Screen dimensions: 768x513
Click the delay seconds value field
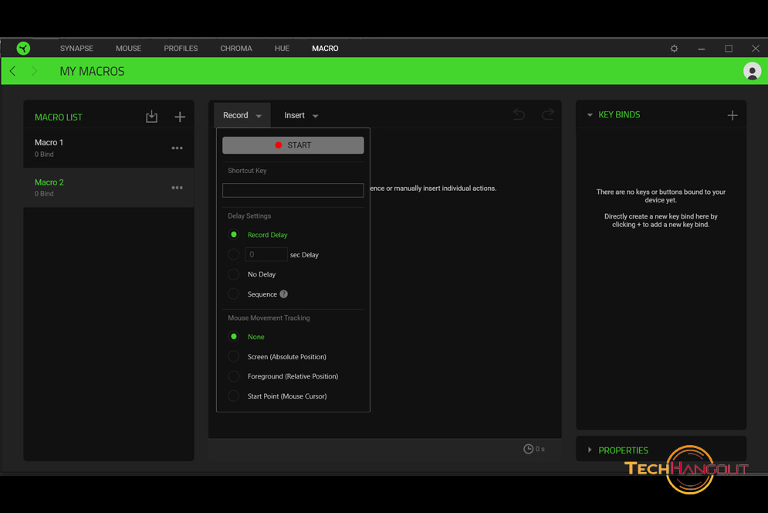[266, 254]
